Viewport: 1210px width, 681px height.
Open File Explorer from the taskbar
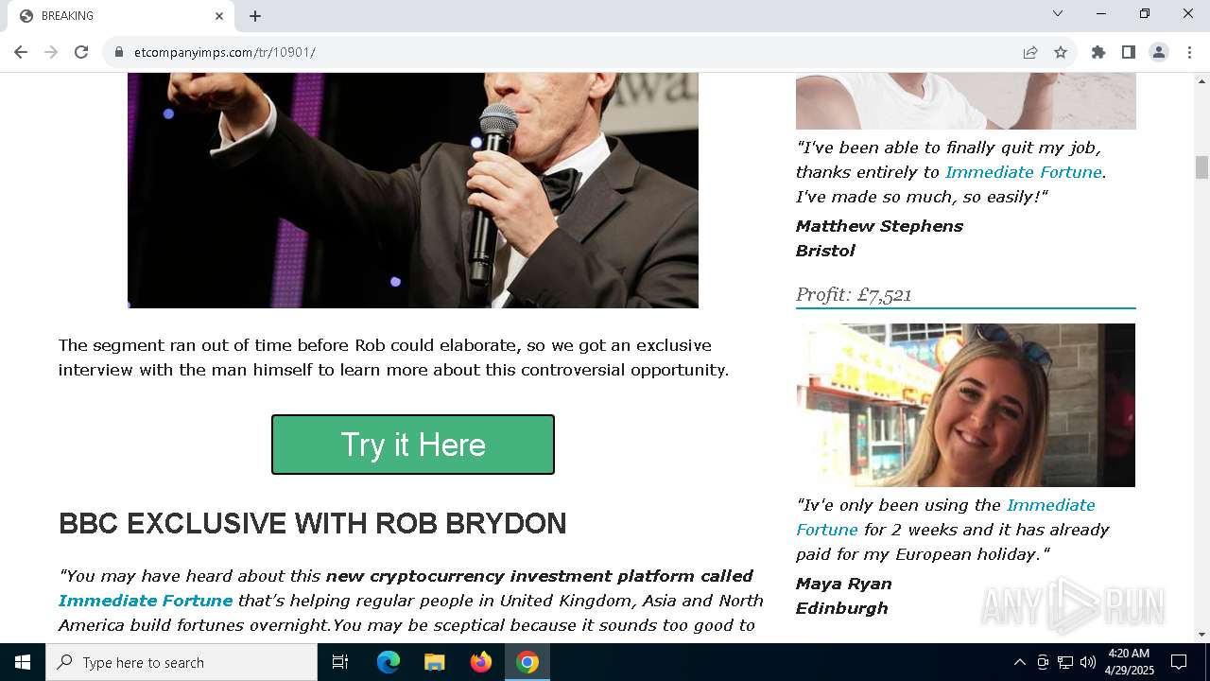coord(434,662)
